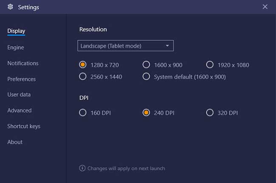Viewport: 276px width, 183px height.
Task: Open the Display settings tab
Action: tap(16, 31)
